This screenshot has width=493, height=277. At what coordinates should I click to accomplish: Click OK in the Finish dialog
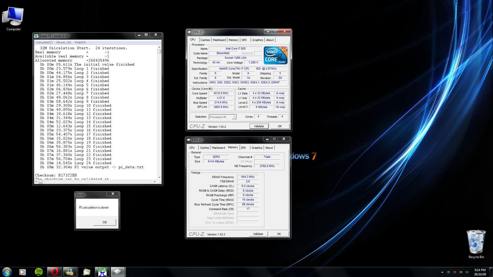[x=105, y=222]
